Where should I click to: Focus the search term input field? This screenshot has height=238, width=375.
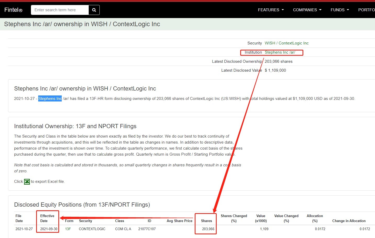pos(60,10)
